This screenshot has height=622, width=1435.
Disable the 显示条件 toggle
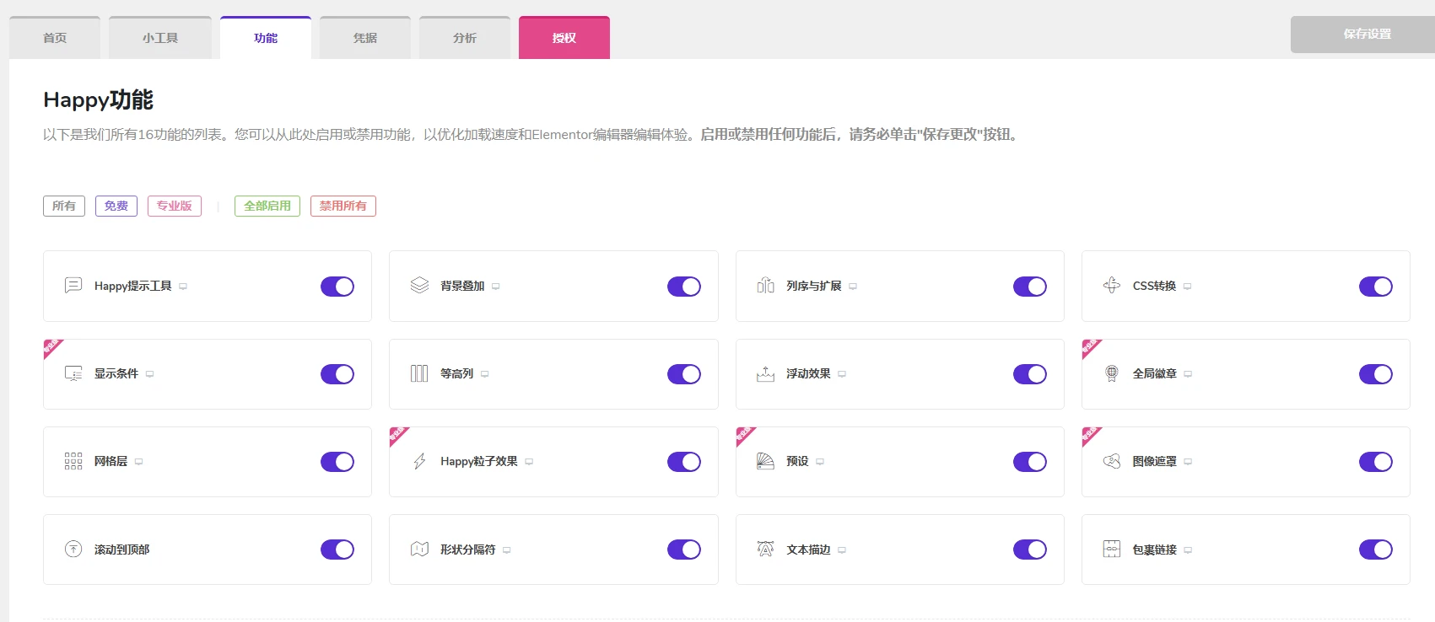point(337,374)
